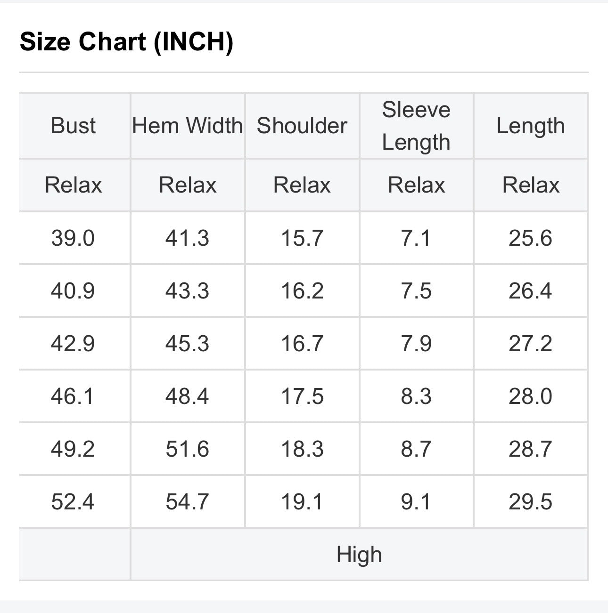Select the Bust column header
The height and width of the screenshot is (613, 608).
coord(73,126)
